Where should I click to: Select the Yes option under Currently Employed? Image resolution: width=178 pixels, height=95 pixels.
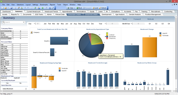[7, 83]
